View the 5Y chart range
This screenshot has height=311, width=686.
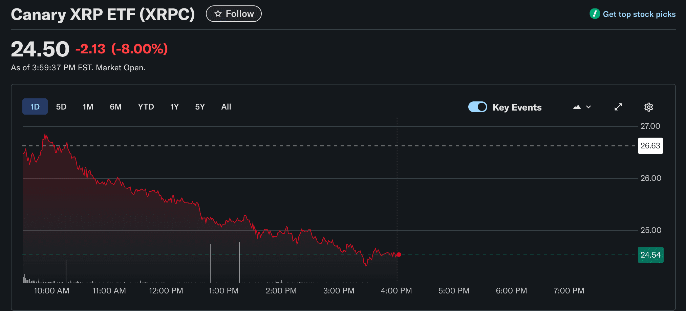(200, 107)
